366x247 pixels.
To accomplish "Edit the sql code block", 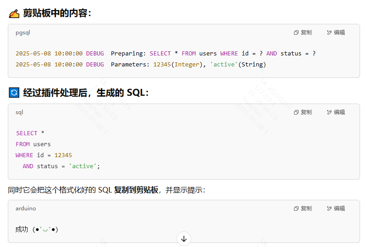I will [336, 112].
